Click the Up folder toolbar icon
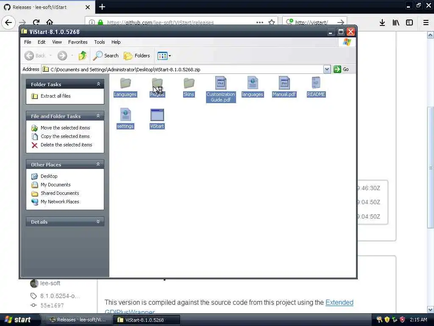434x326 pixels. tap(83, 56)
